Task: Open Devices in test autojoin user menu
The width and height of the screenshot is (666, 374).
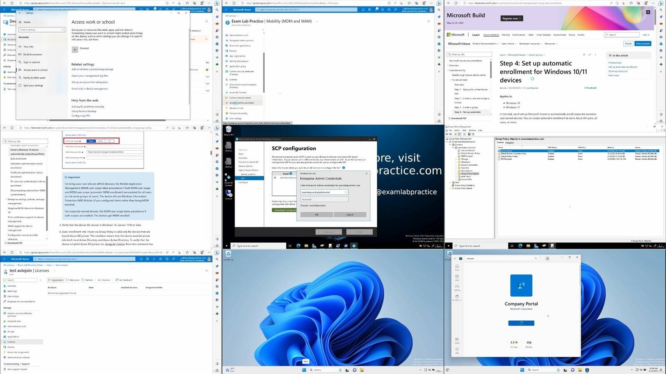Action: pyautogui.click(x=11, y=347)
